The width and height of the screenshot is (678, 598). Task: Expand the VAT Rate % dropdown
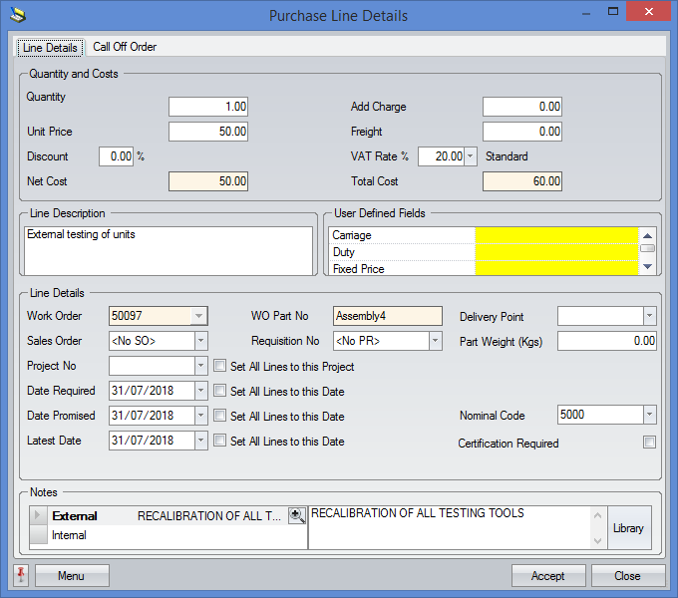(x=471, y=156)
